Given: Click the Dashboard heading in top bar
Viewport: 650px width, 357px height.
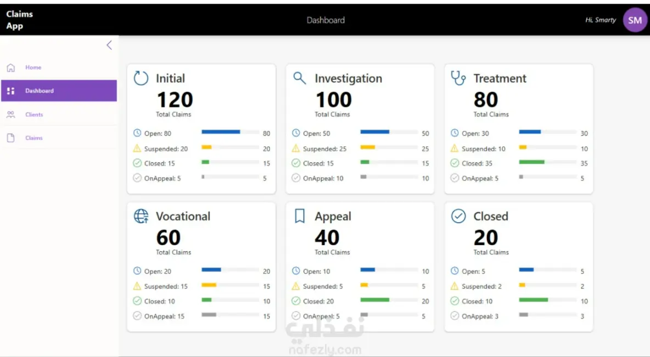Looking at the screenshot, I should pos(326,20).
